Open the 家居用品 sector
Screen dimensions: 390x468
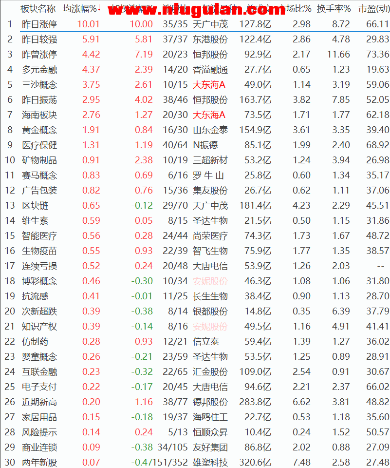[x=39, y=417]
